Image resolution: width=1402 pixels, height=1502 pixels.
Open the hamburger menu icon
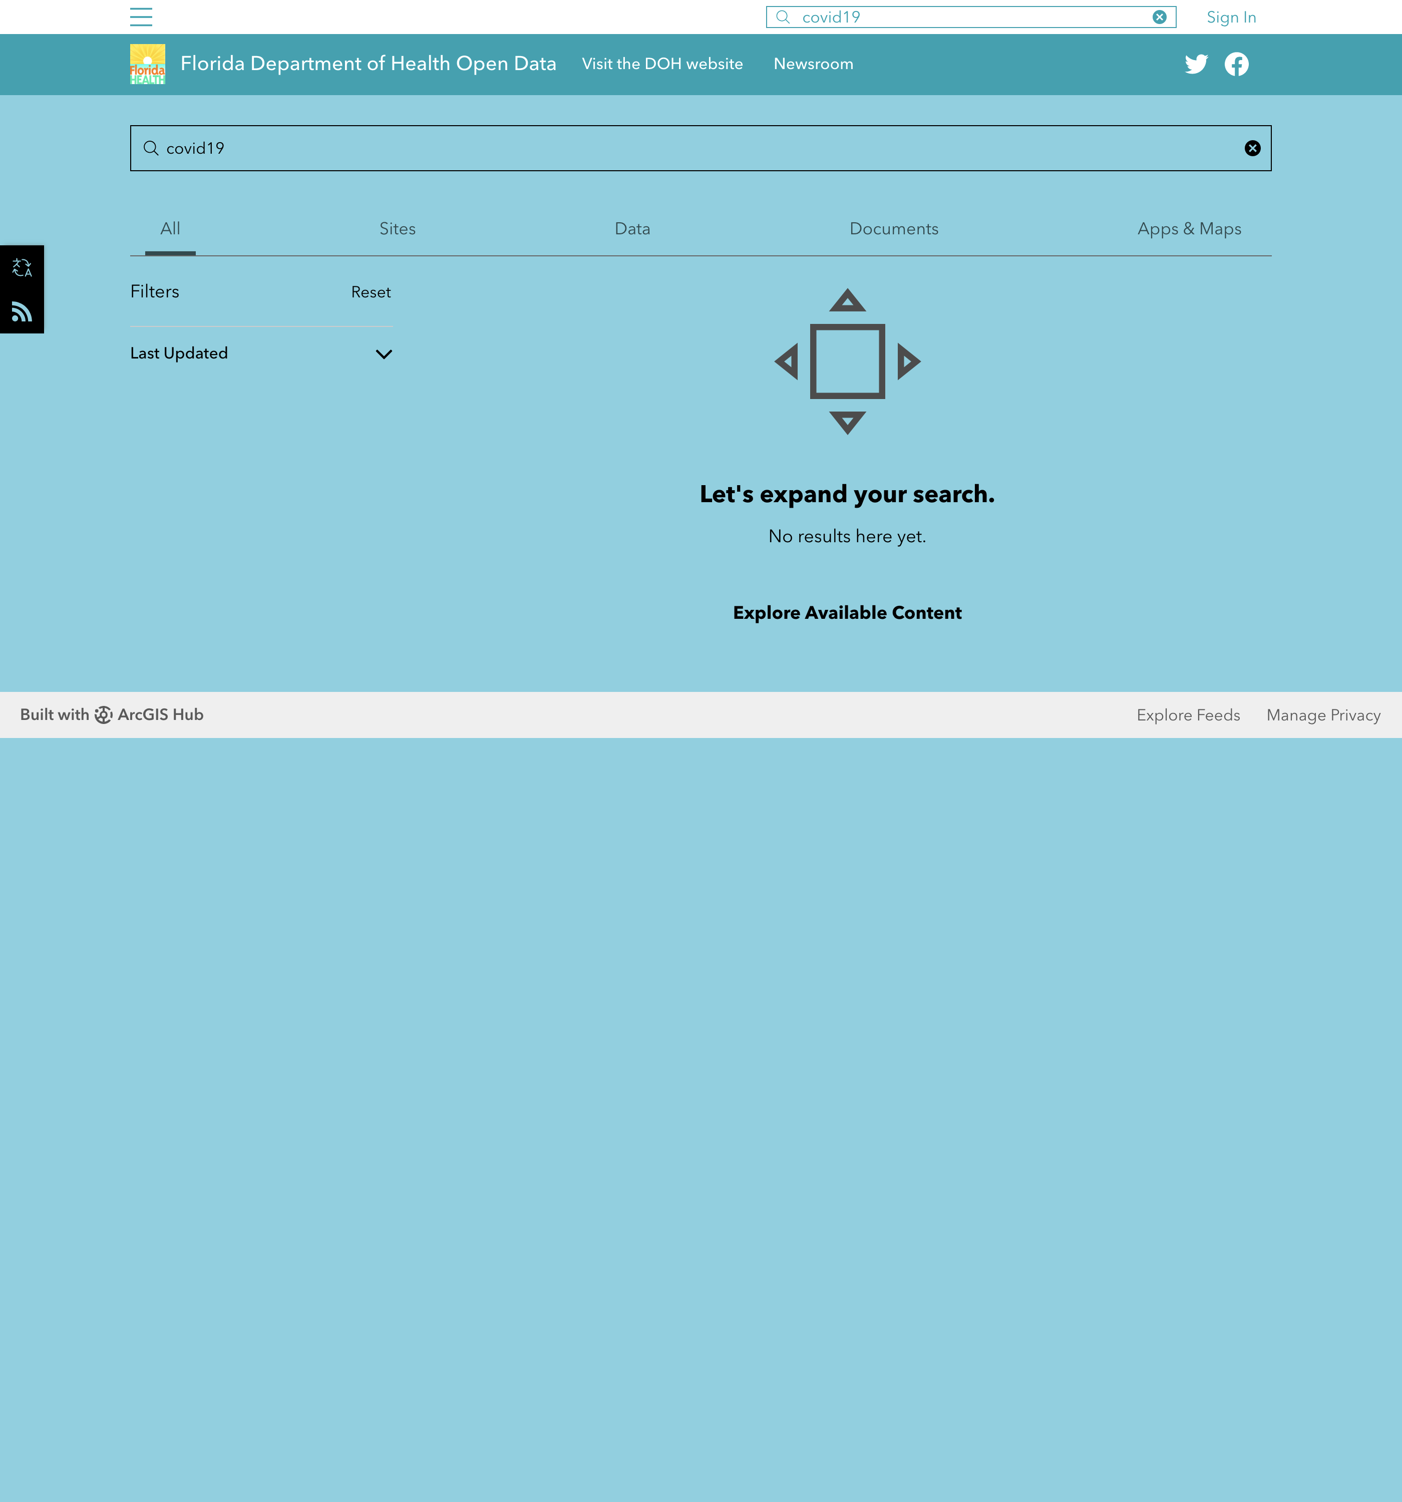tap(141, 17)
